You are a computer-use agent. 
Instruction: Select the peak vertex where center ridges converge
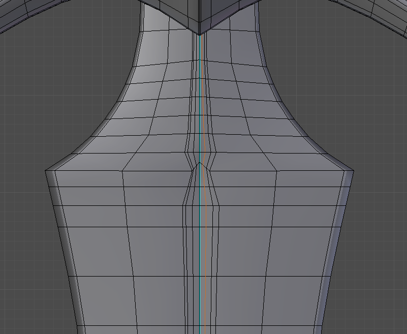pyautogui.click(x=200, y=163)
